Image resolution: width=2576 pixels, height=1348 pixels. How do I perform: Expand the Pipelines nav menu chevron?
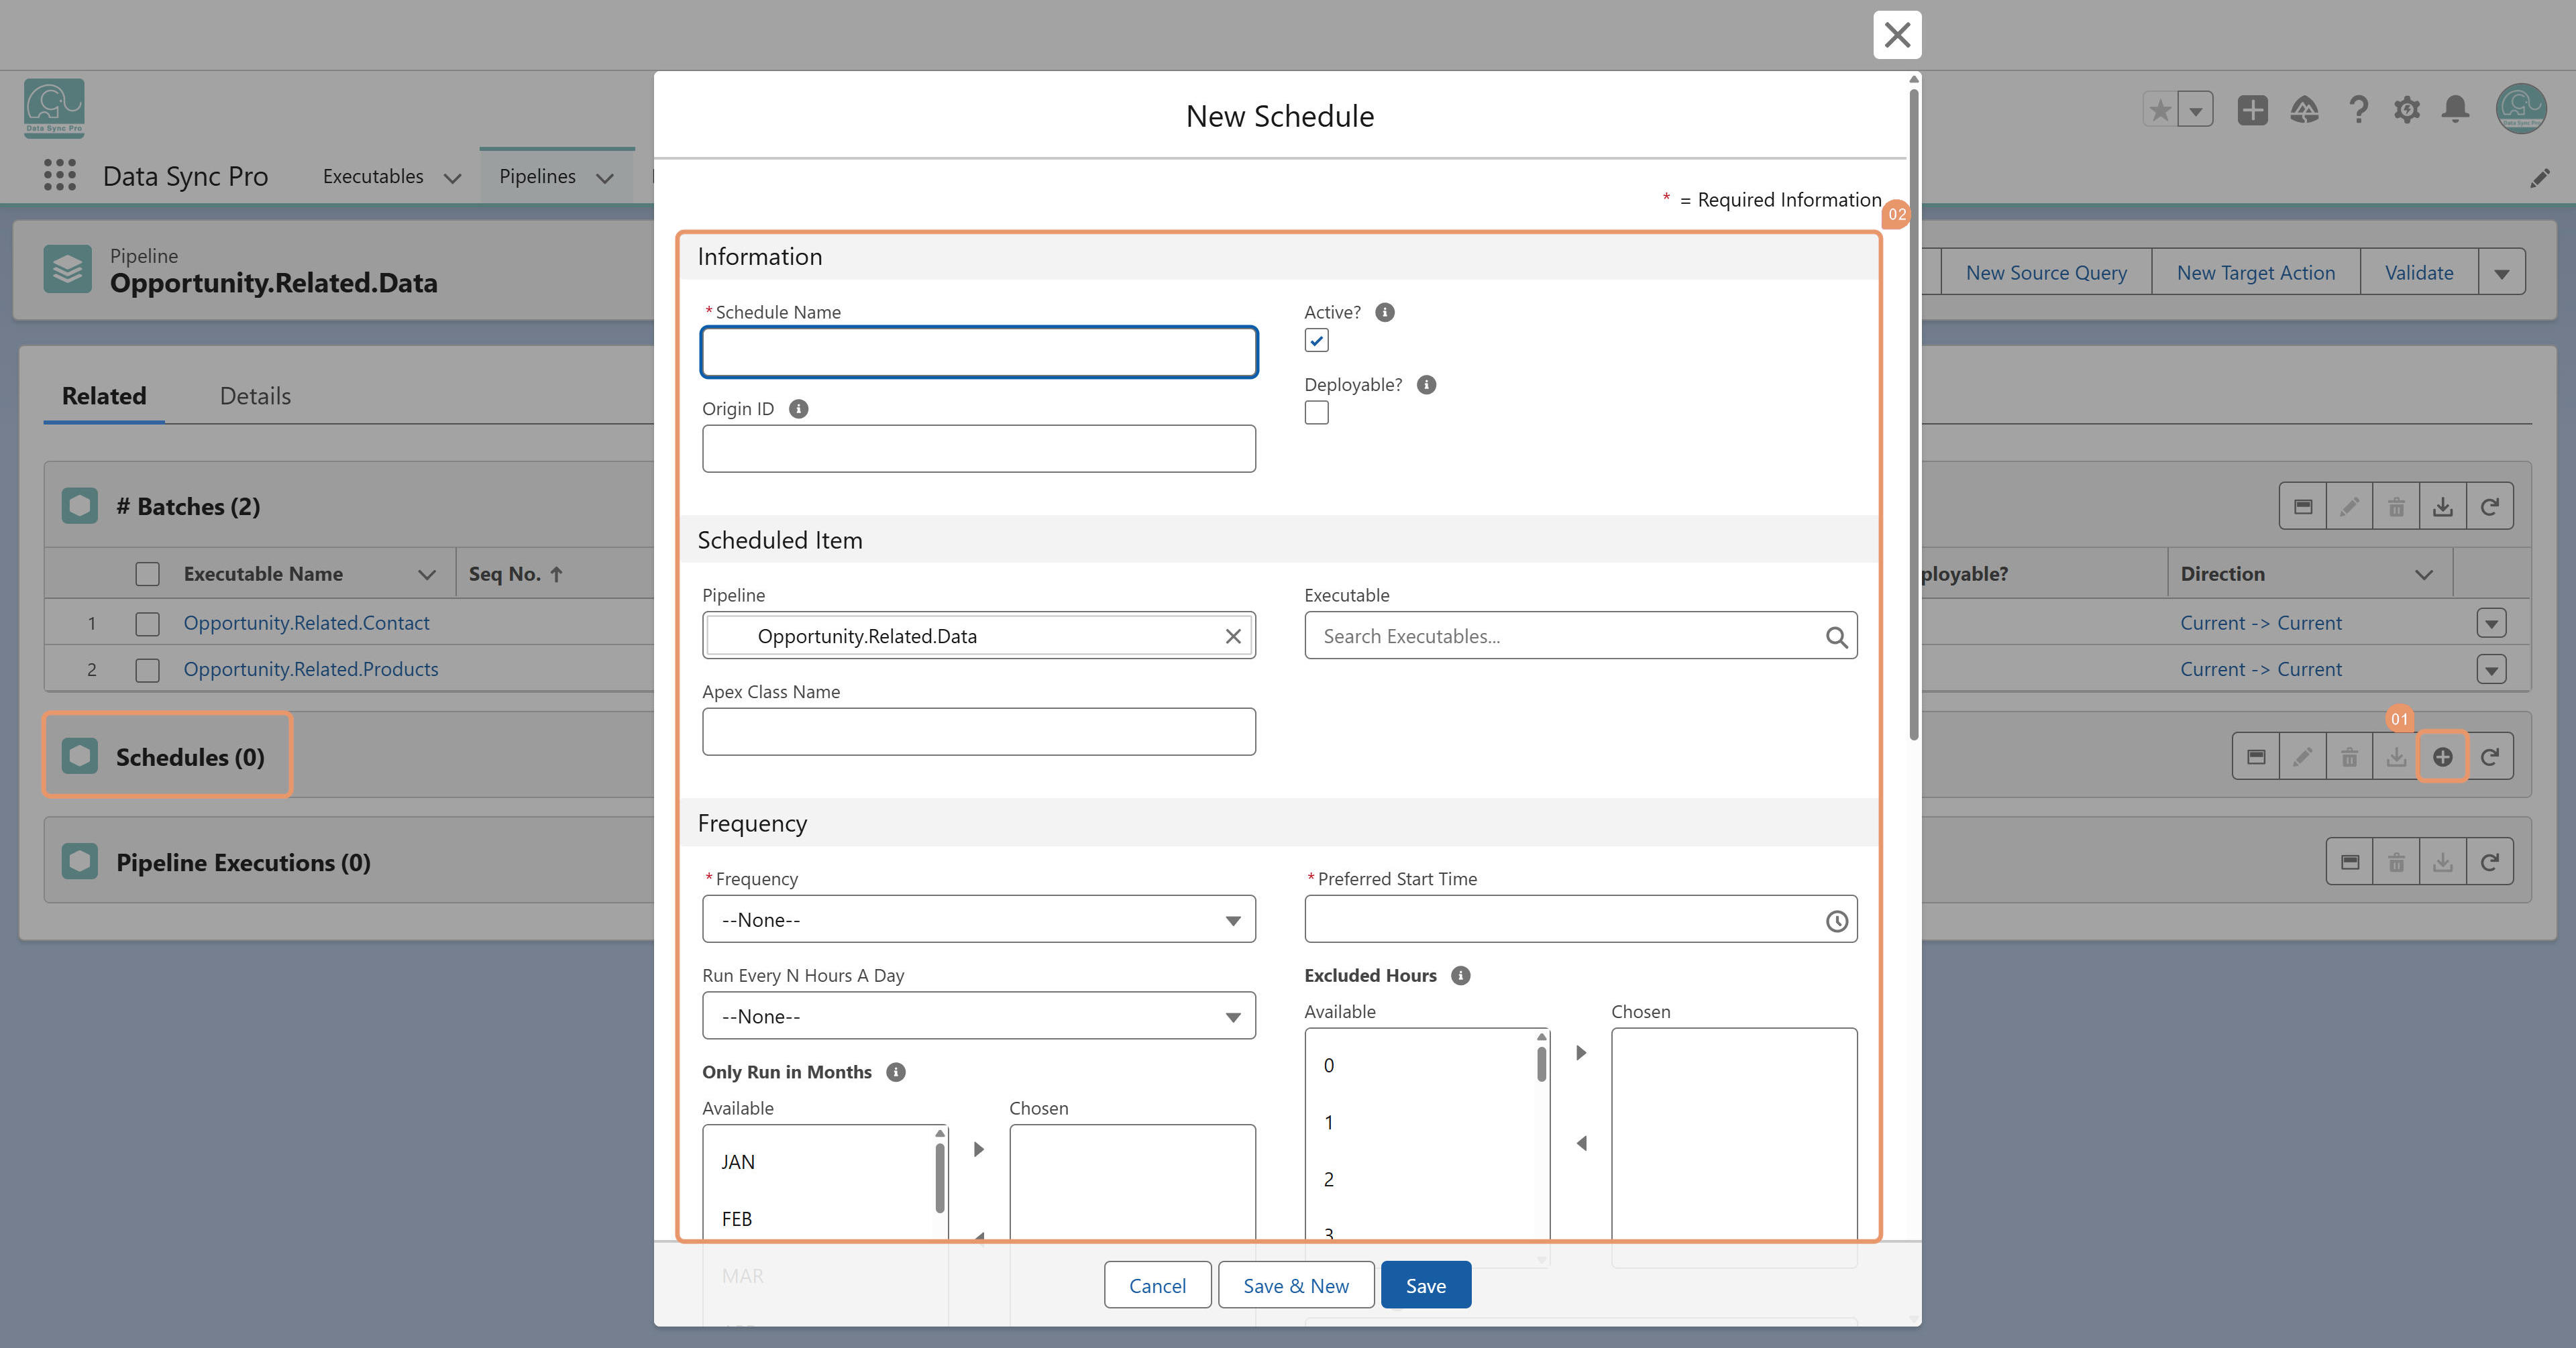(x=604, y=178)
